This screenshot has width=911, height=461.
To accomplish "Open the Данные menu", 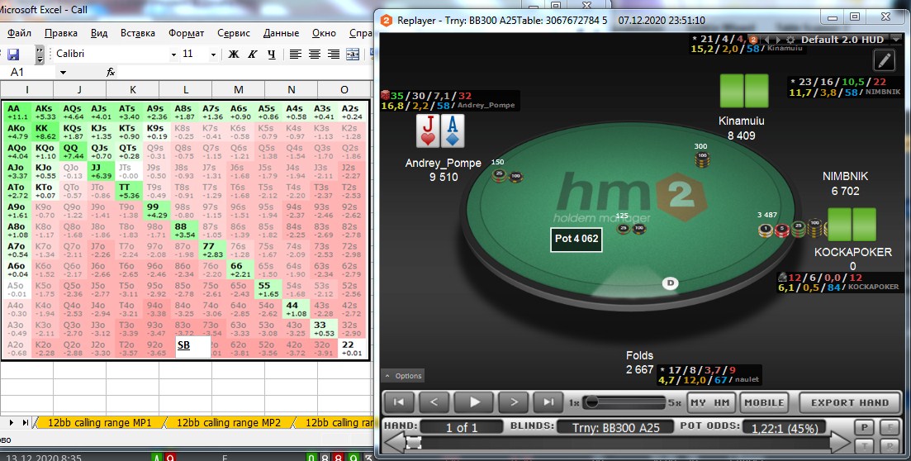I will 281,33.
